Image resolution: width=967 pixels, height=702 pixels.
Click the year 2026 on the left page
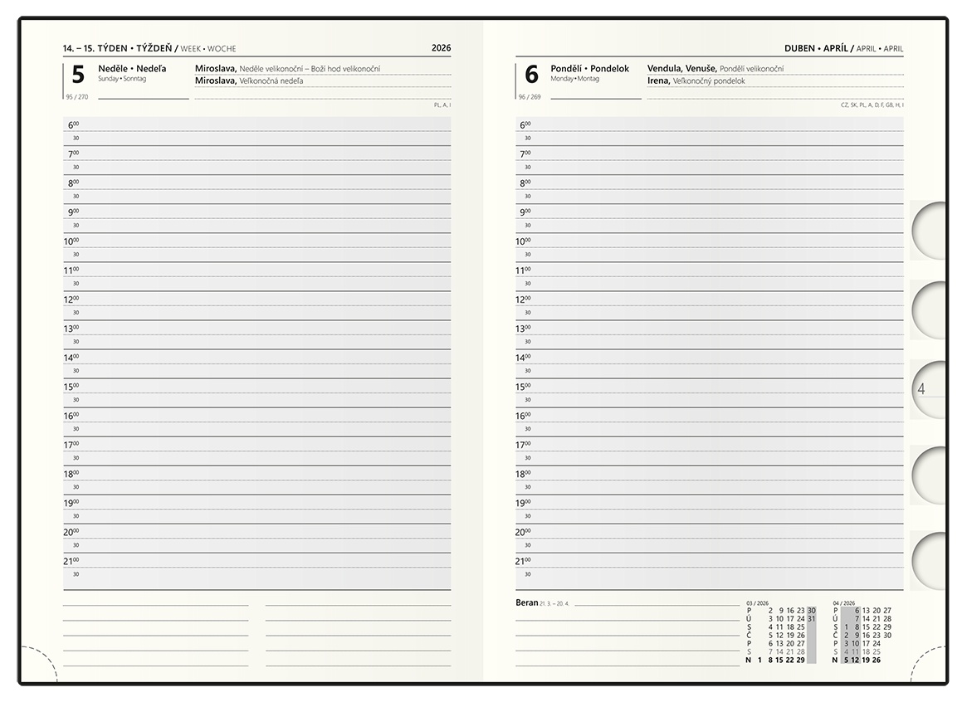click(441, 48)
